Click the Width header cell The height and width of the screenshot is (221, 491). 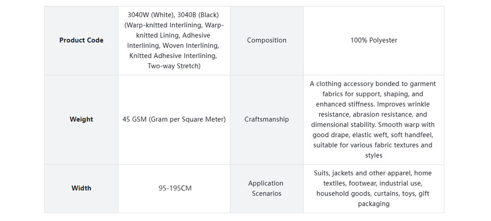click(81, 188)
